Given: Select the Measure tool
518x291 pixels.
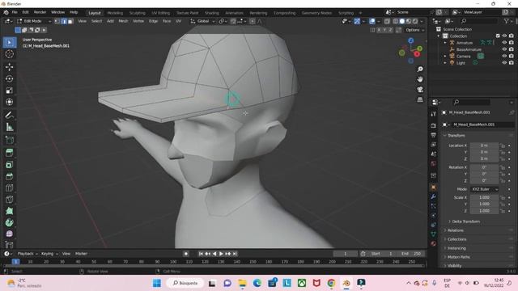Looking at the screenshot, I should (x=10, y=127).
